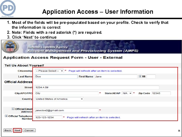Click Next to continue
The width and height of the screenshot is (182, 137).
point(17,130)
